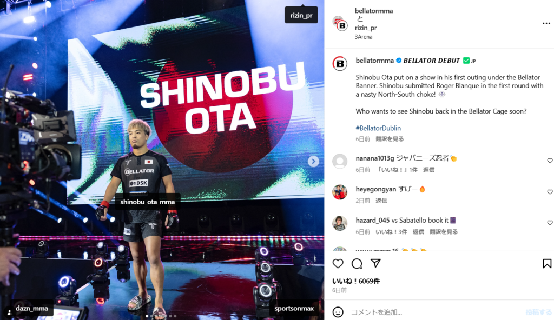Open the shinobu_ota_mma photo tag

[147, 202]
